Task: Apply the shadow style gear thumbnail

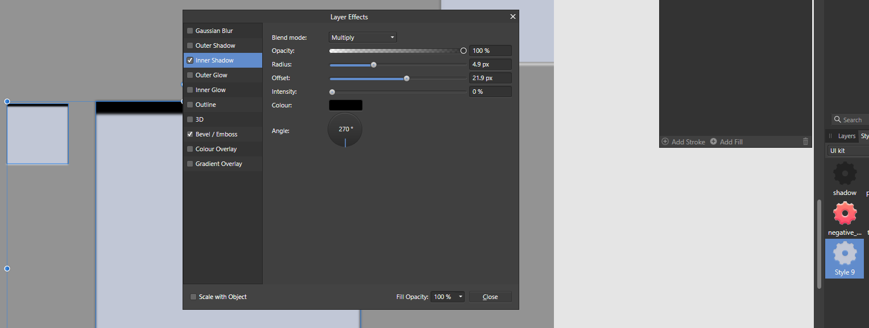Action: pos(845,173)
